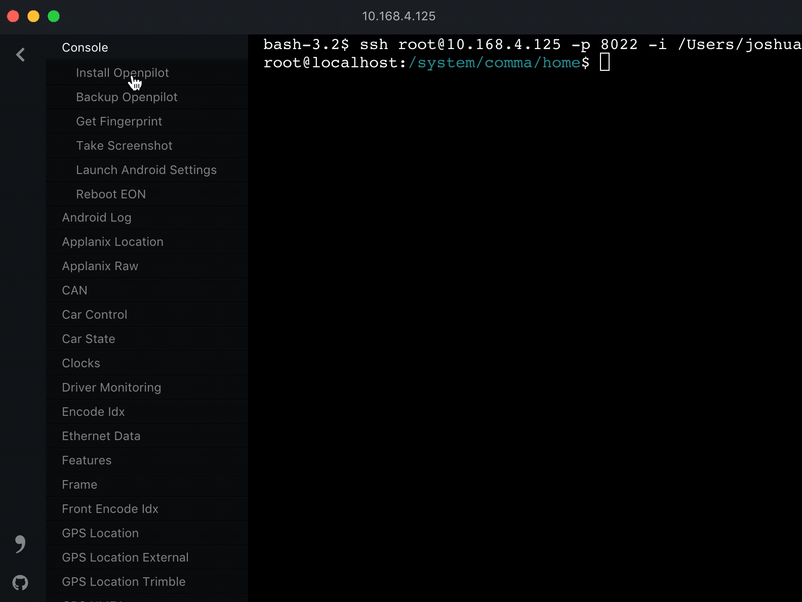Select GPS Location Trimble
802x602 pixels.
(x=147, y=582)
